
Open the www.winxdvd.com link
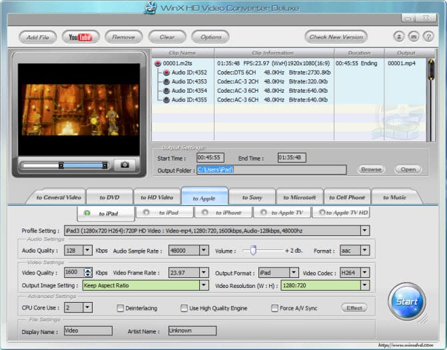tap(406, 345)
